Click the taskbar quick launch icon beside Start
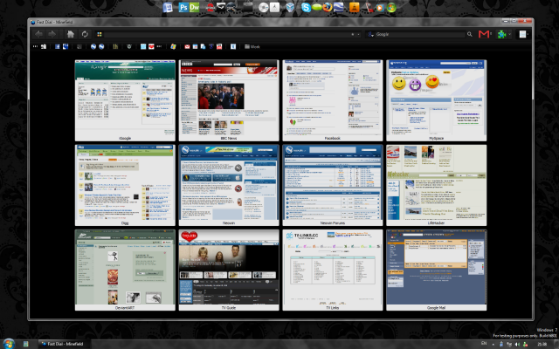 (x=25, y=344)
